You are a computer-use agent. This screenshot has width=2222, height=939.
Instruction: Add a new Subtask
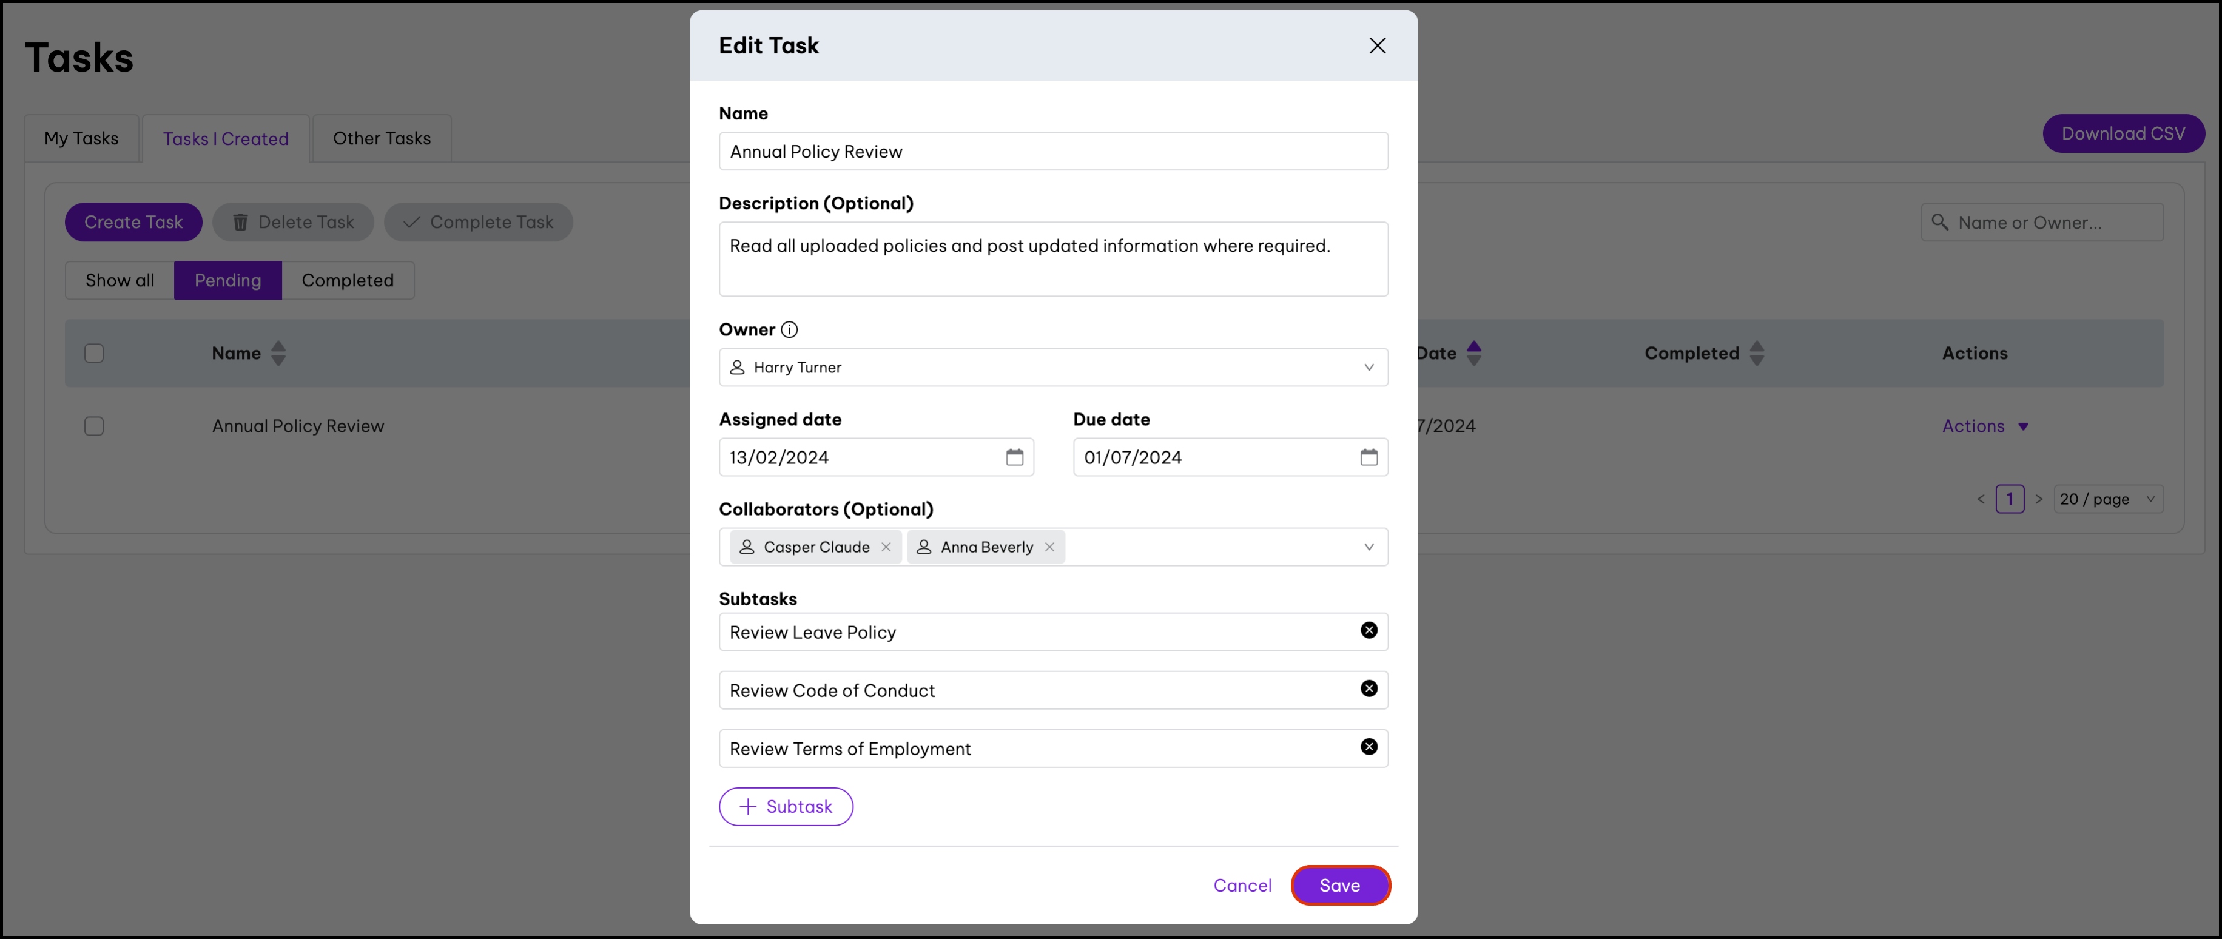pyautogui.click(x=786, y=807)
